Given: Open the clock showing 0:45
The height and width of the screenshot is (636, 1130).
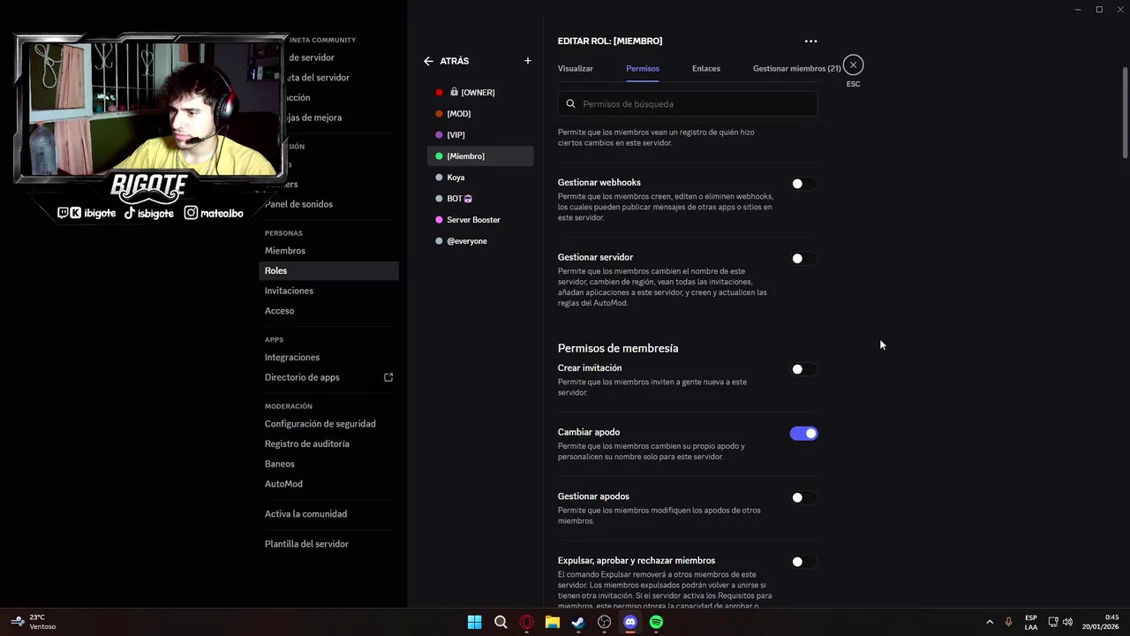Looking at the screenshot, I should point(1101,622).
